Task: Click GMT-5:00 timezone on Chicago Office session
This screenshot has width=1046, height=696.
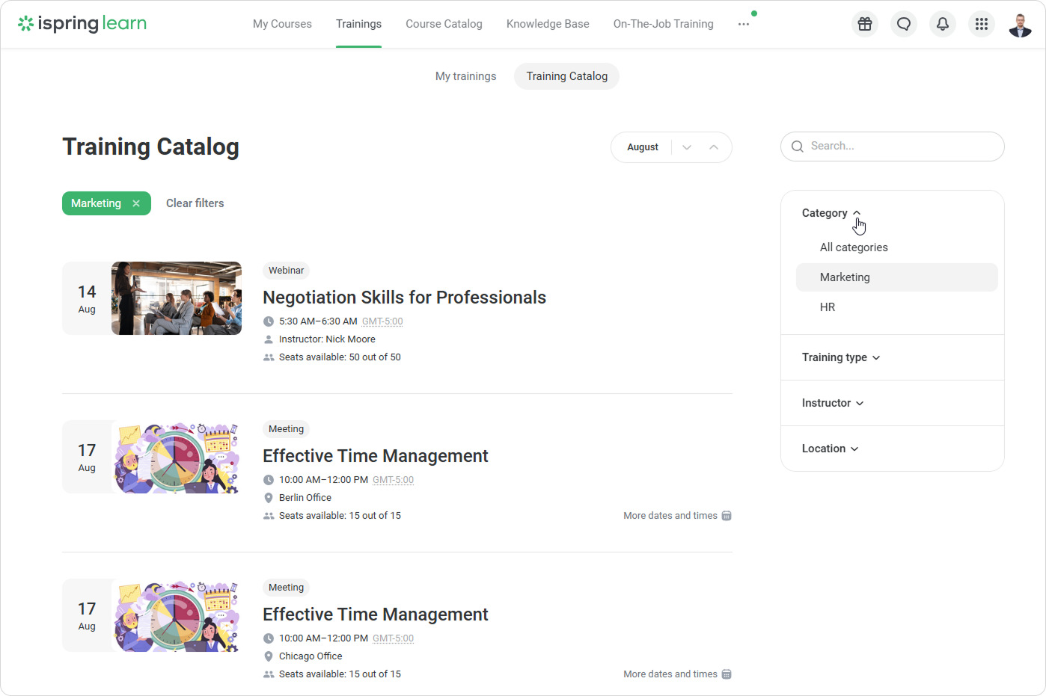Action: pyautogui.click(x=393, y=638)
